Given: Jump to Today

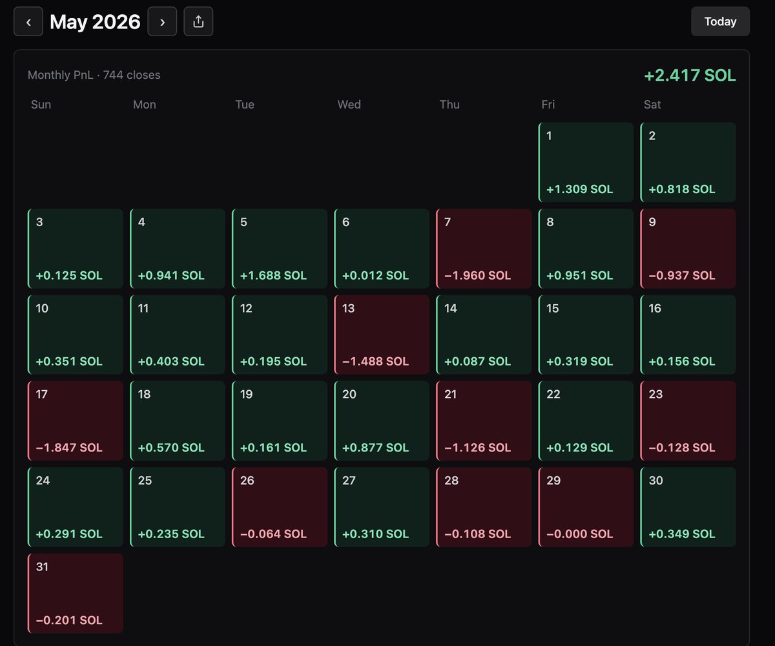Looking at the screenshot, I should click(x=720, y=21).
